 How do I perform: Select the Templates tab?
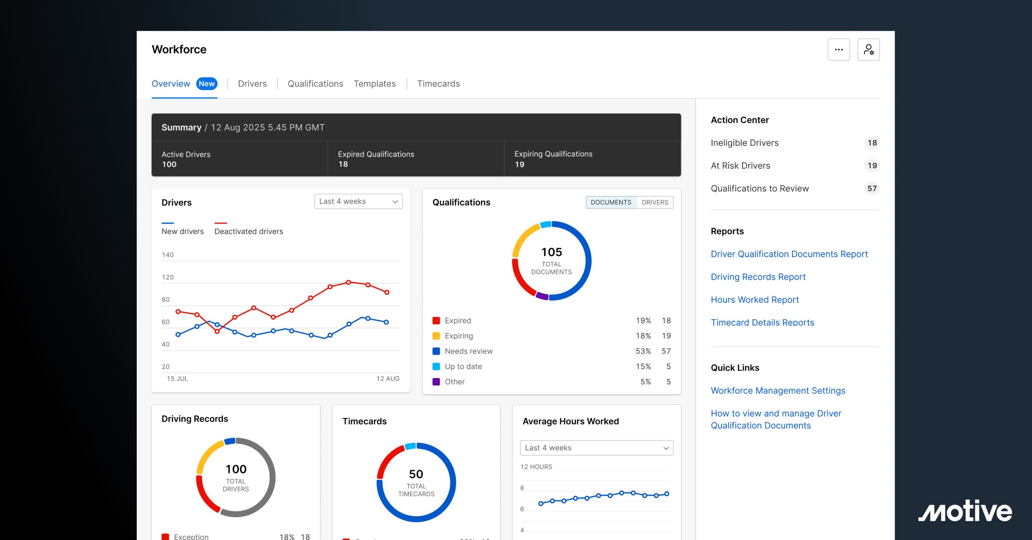point(375,83)
